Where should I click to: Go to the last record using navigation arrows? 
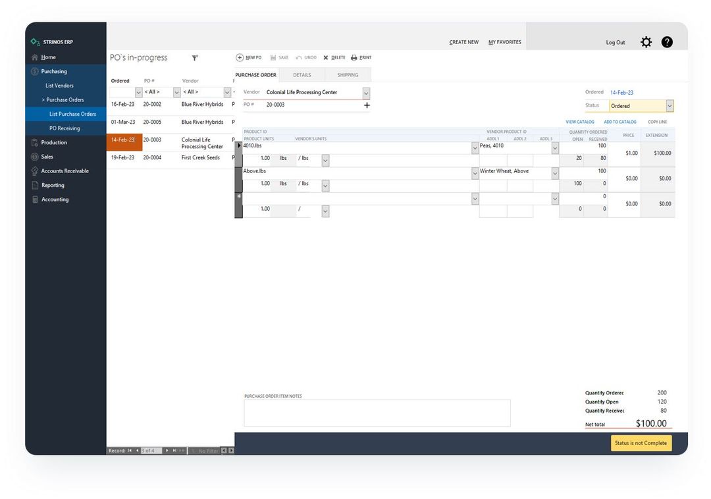(174, 450)
